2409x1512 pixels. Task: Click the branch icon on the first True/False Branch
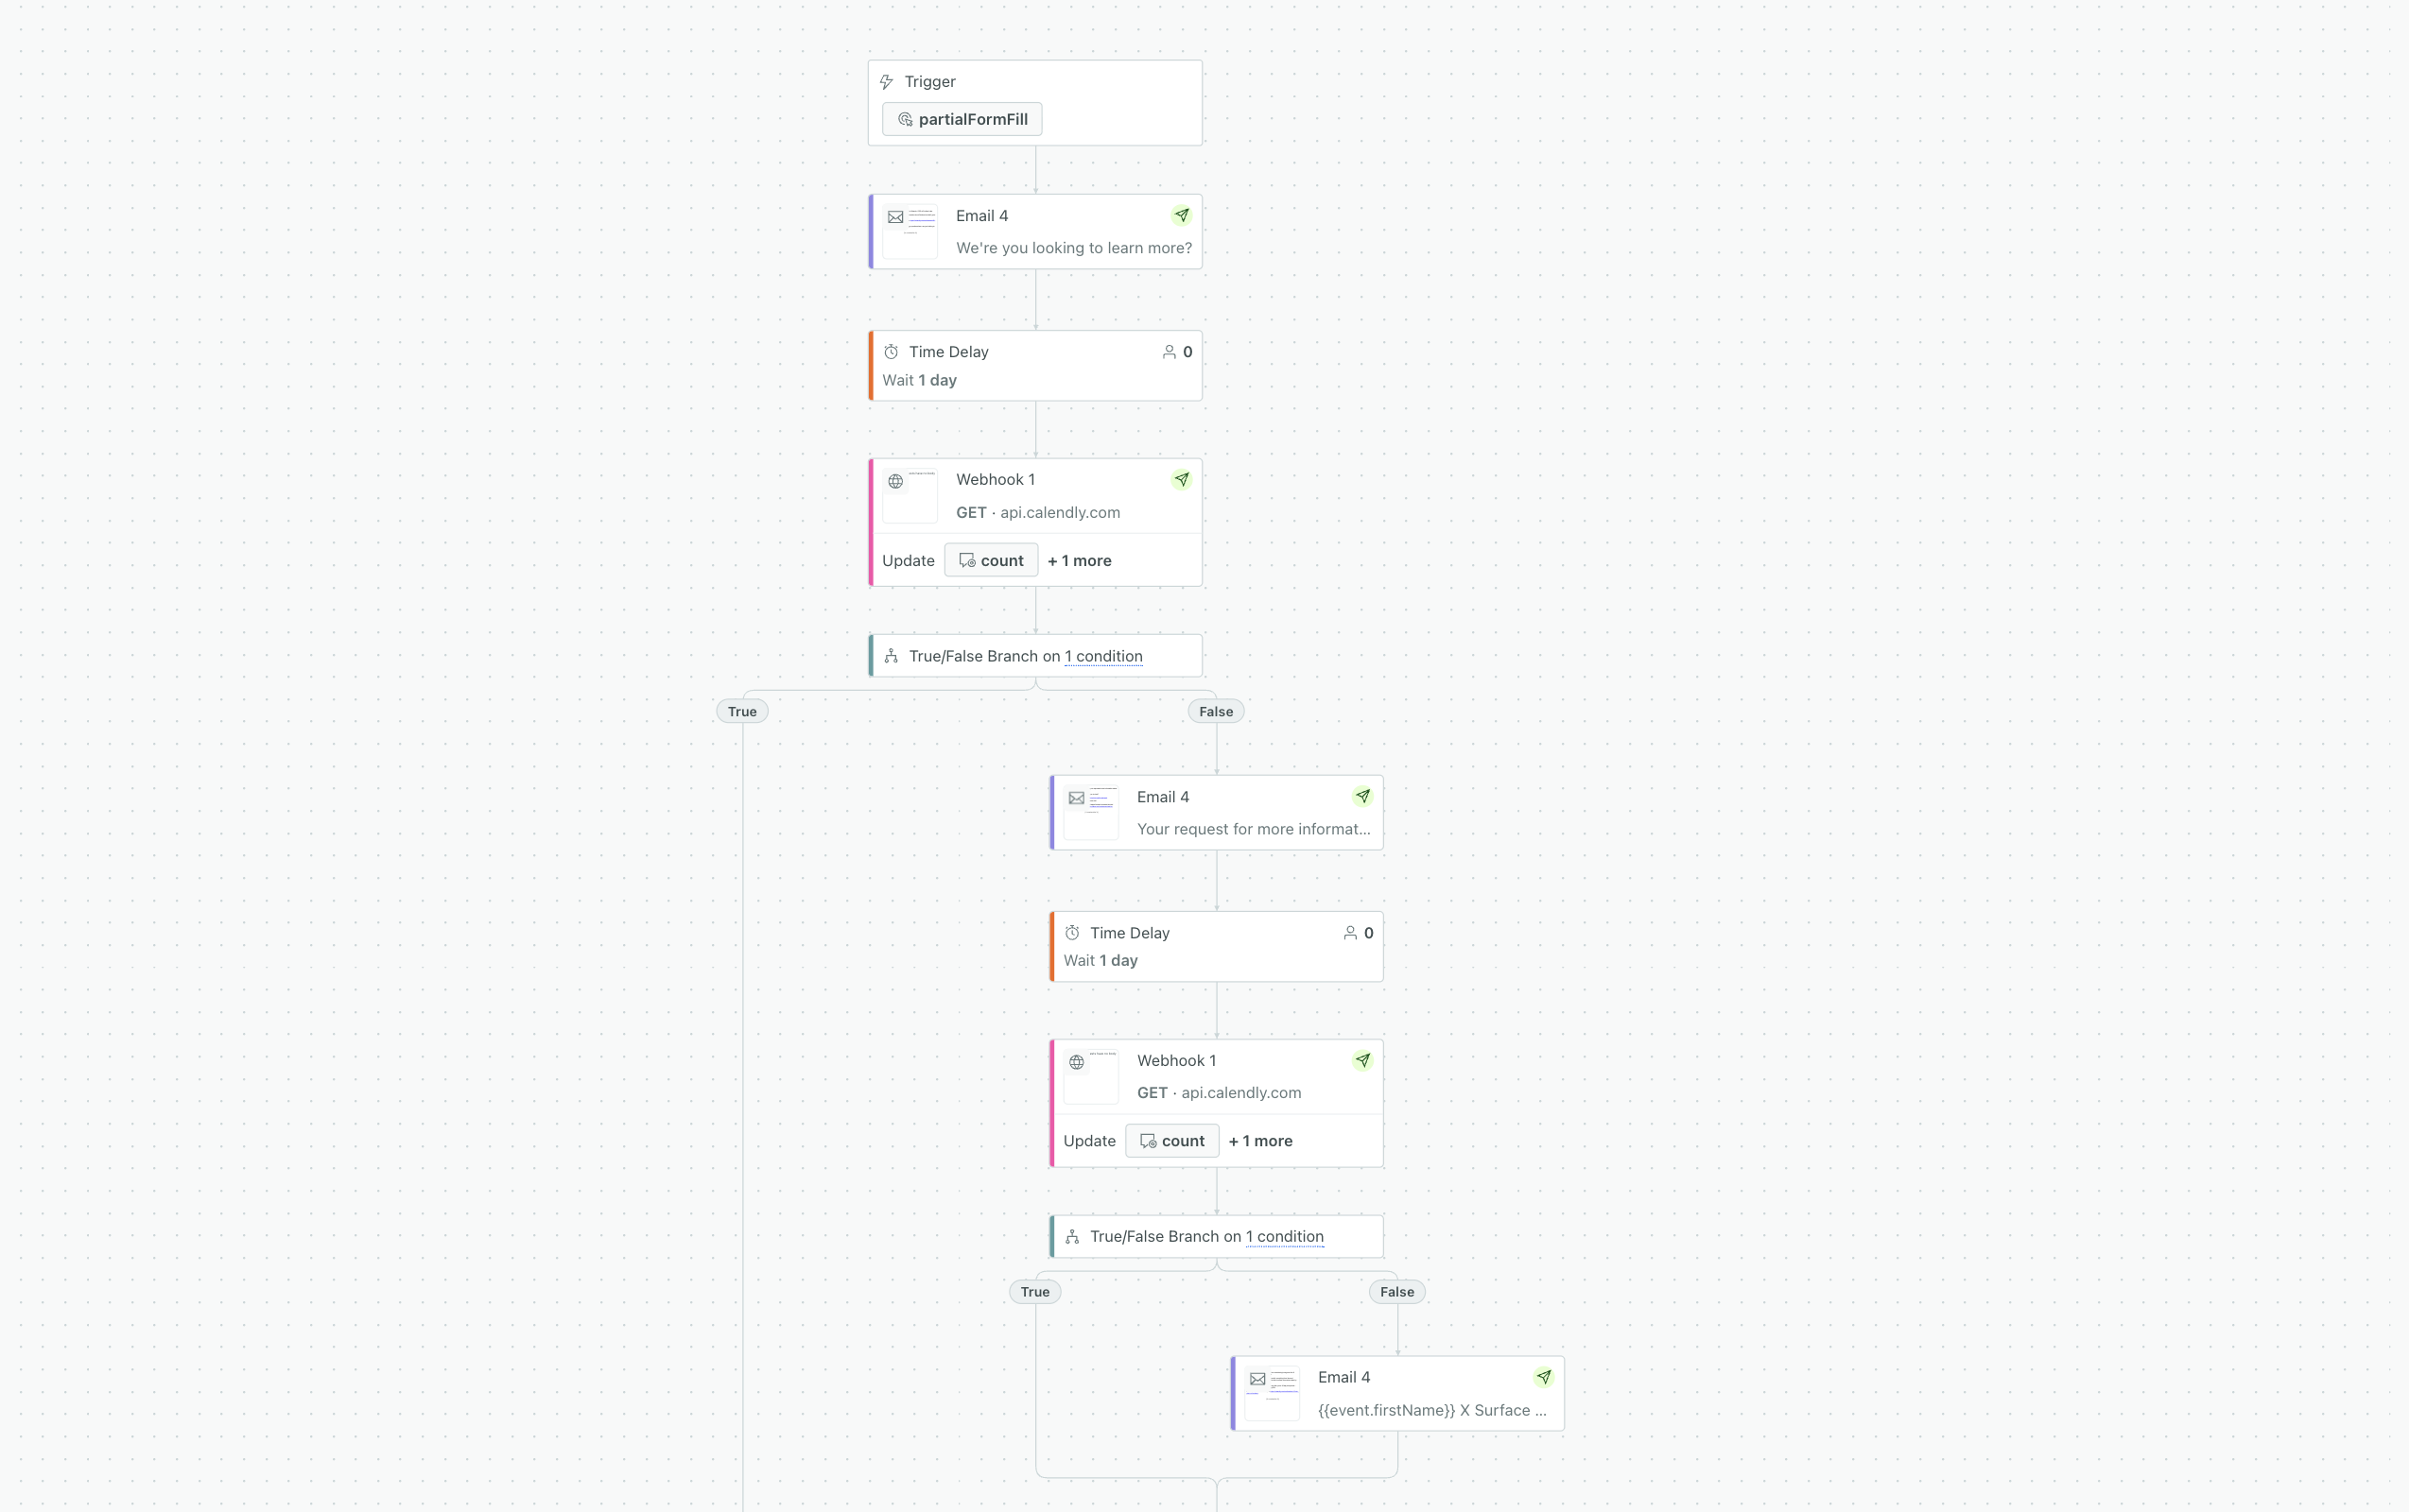(x=892, y=655)
